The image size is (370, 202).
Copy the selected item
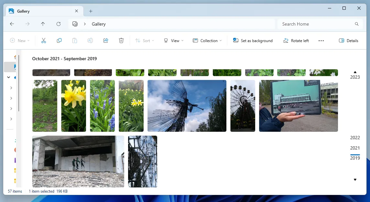[x=59, y=40]
